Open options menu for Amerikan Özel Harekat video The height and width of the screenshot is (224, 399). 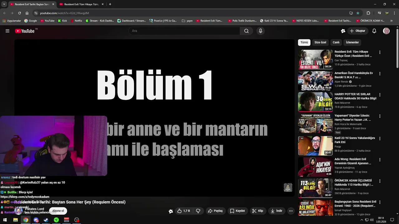tap(380, 74)
